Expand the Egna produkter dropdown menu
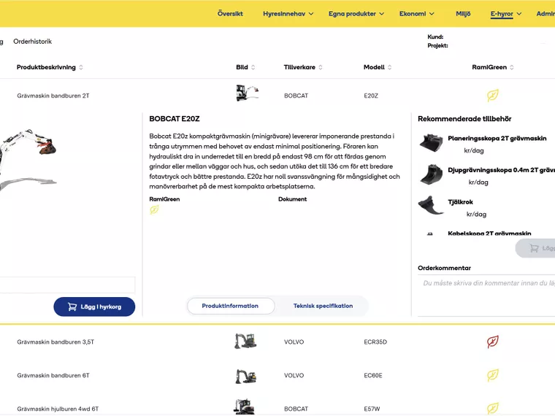 tap(356, 14)
